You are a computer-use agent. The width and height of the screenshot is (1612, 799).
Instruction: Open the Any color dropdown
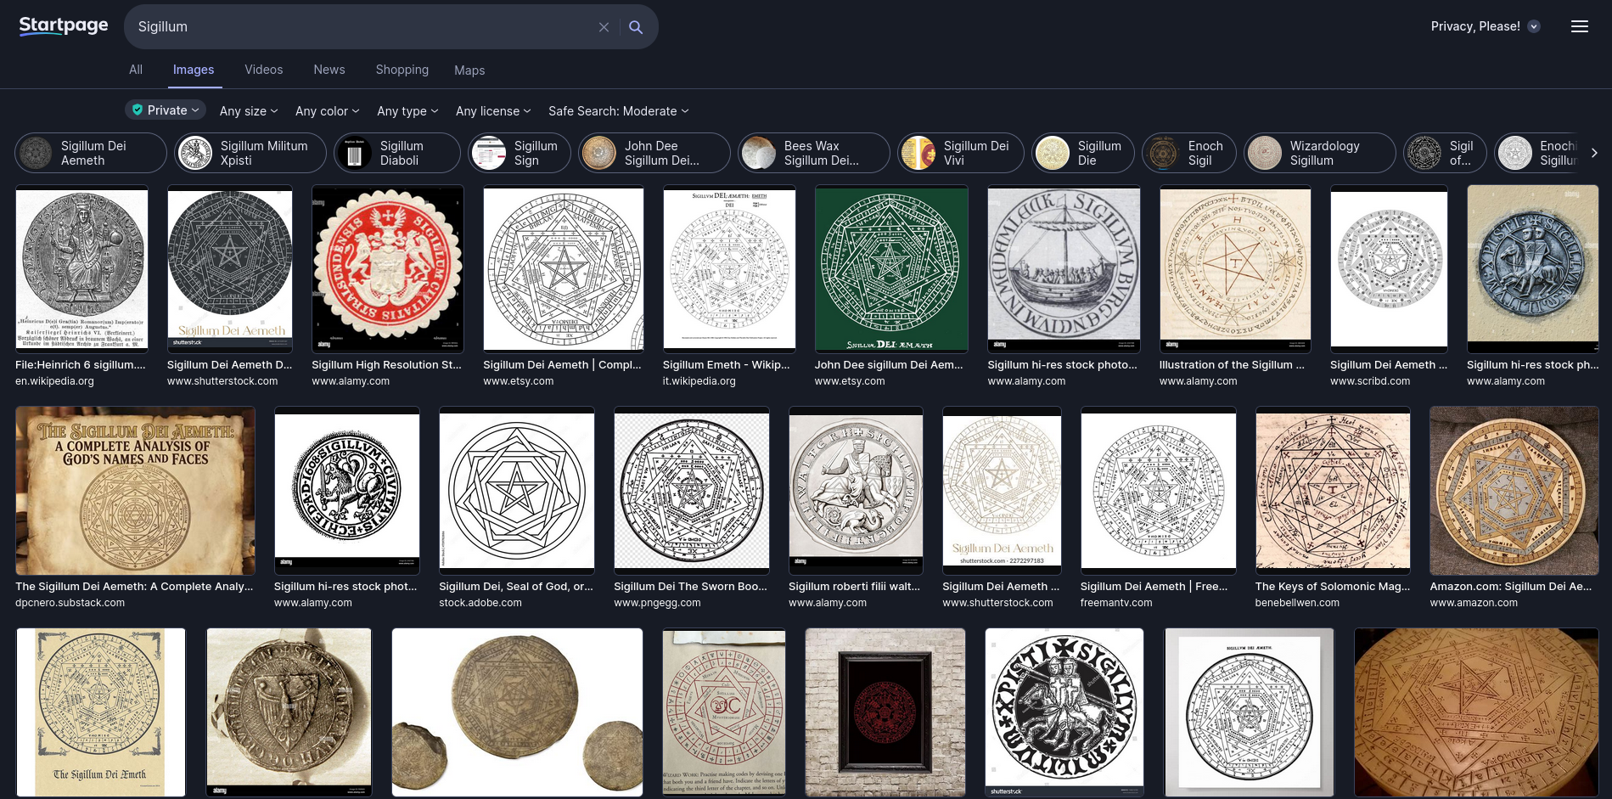(327, 111)
